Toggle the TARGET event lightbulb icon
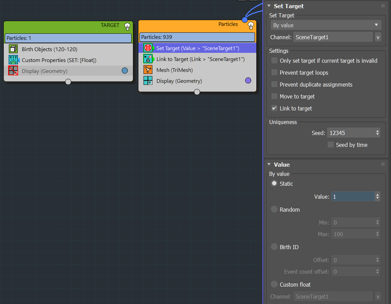This screenshot has height=304, width=391. 127,26
